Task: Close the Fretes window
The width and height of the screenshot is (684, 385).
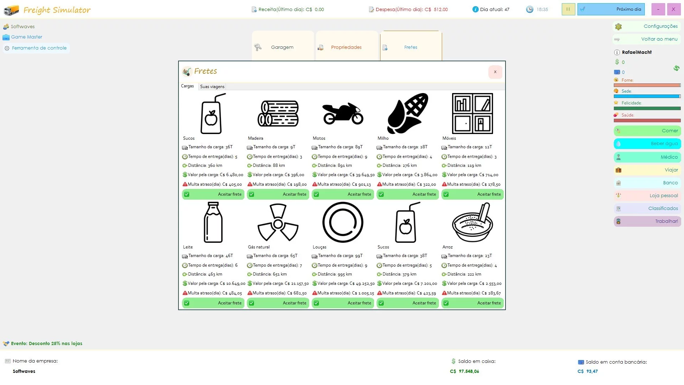Action: (x=495, y=72)
